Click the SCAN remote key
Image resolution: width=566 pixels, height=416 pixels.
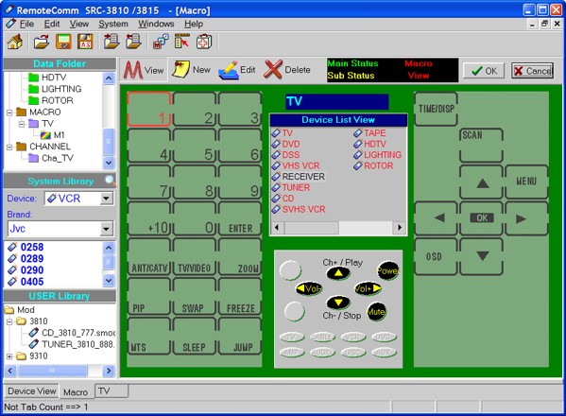click(x=481, y=145)
